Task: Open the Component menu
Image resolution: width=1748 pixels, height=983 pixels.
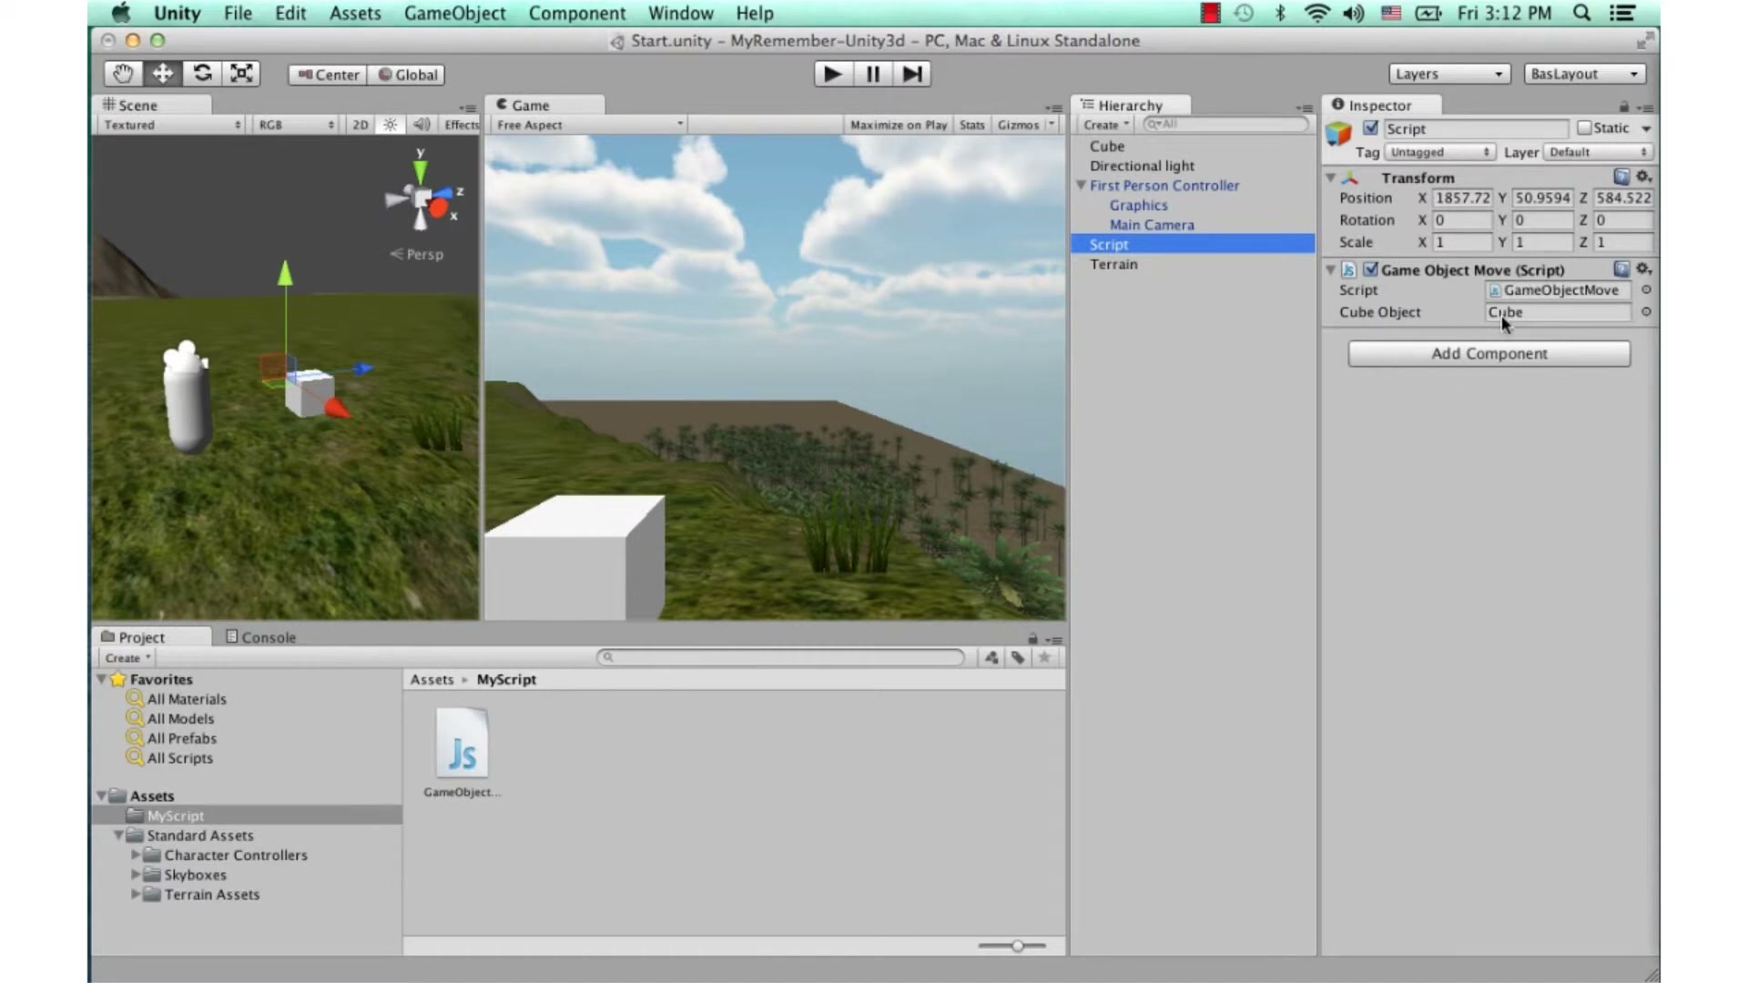Action: click(577, 13)
